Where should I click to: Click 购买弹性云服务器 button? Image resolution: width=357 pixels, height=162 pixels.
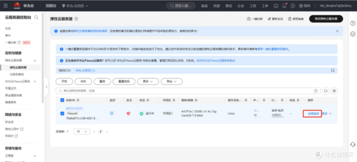point(326,19)
